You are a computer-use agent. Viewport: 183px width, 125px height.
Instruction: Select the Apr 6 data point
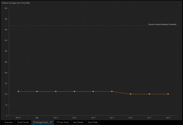(x=131, y=94)
